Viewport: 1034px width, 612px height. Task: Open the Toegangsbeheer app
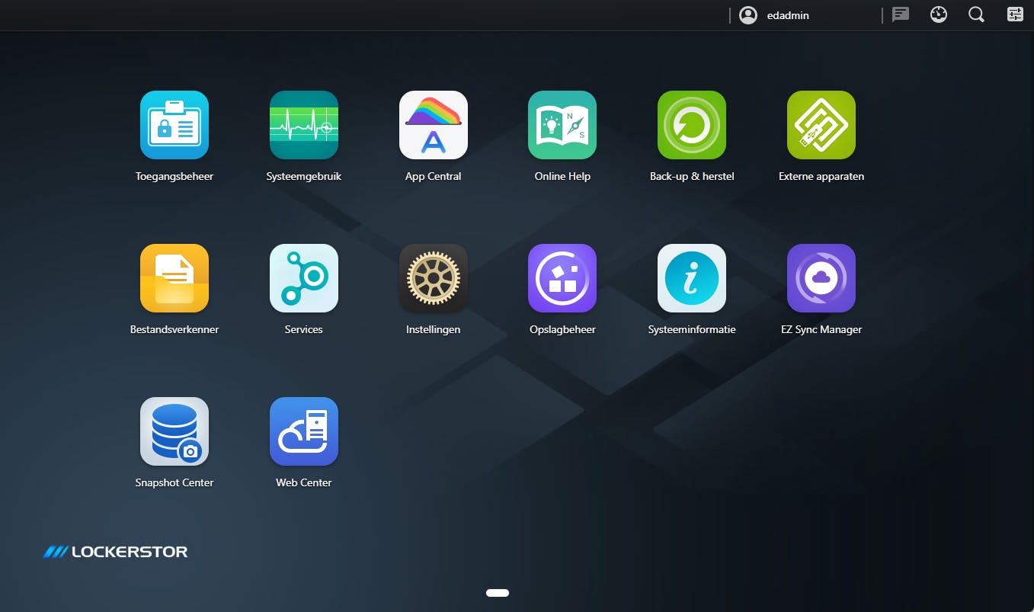(174, 125)
